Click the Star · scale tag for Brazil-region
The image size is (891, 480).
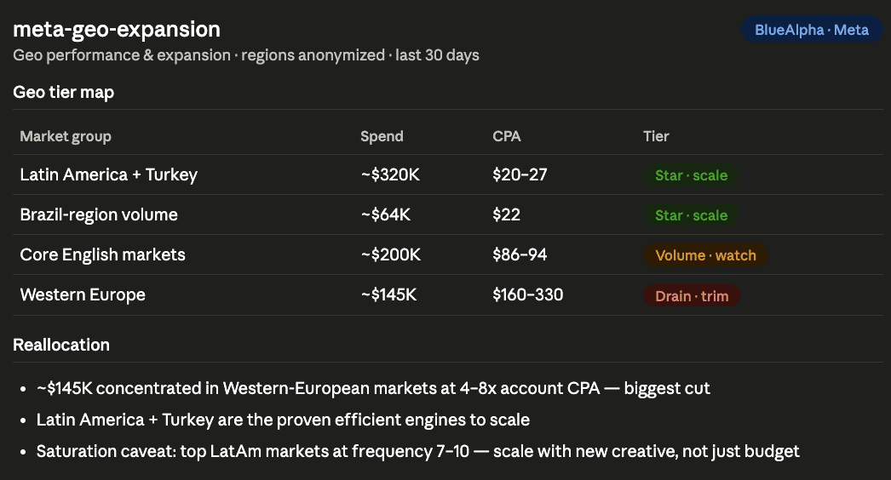(691, 216)
